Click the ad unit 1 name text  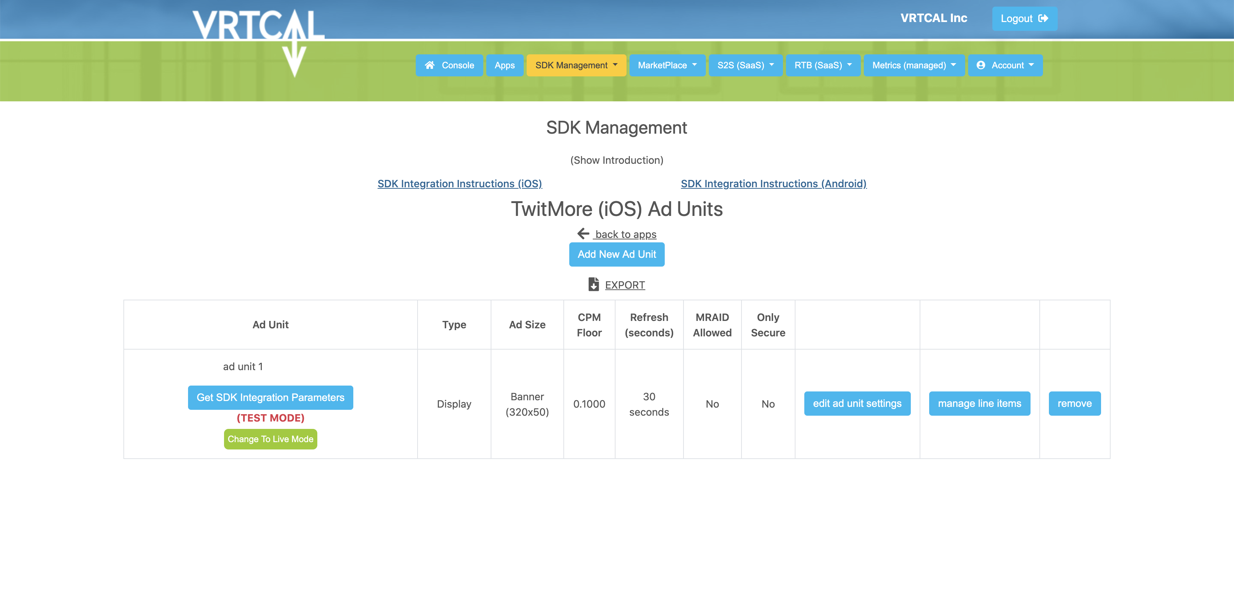point(242,367)
